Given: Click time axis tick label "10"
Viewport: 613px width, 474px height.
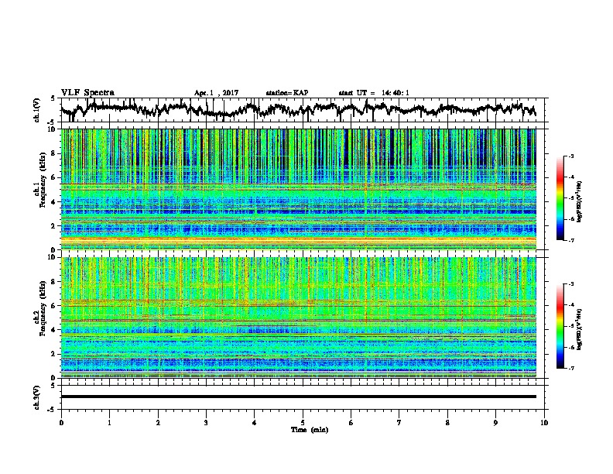Looking at the screenshot, I should 544,423.
